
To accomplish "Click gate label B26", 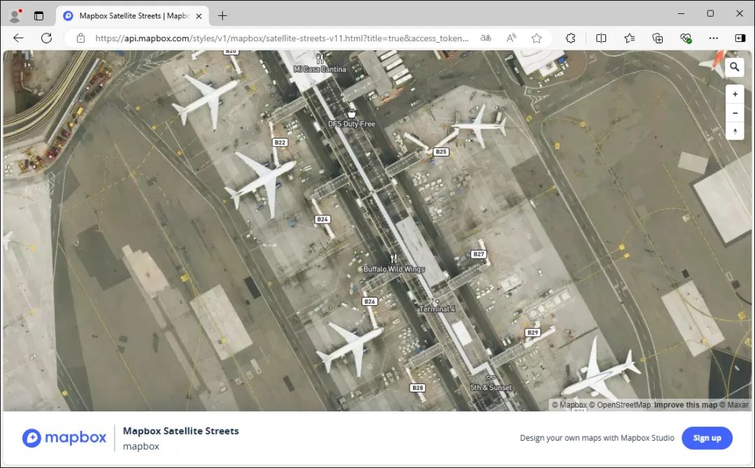I will point(369,302).
